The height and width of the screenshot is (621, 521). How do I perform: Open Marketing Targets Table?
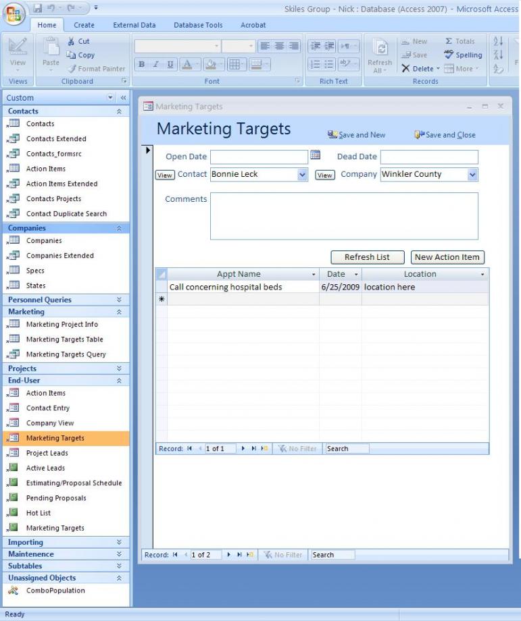[65, 340]
